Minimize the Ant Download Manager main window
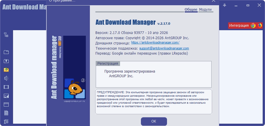 [236, 6]
